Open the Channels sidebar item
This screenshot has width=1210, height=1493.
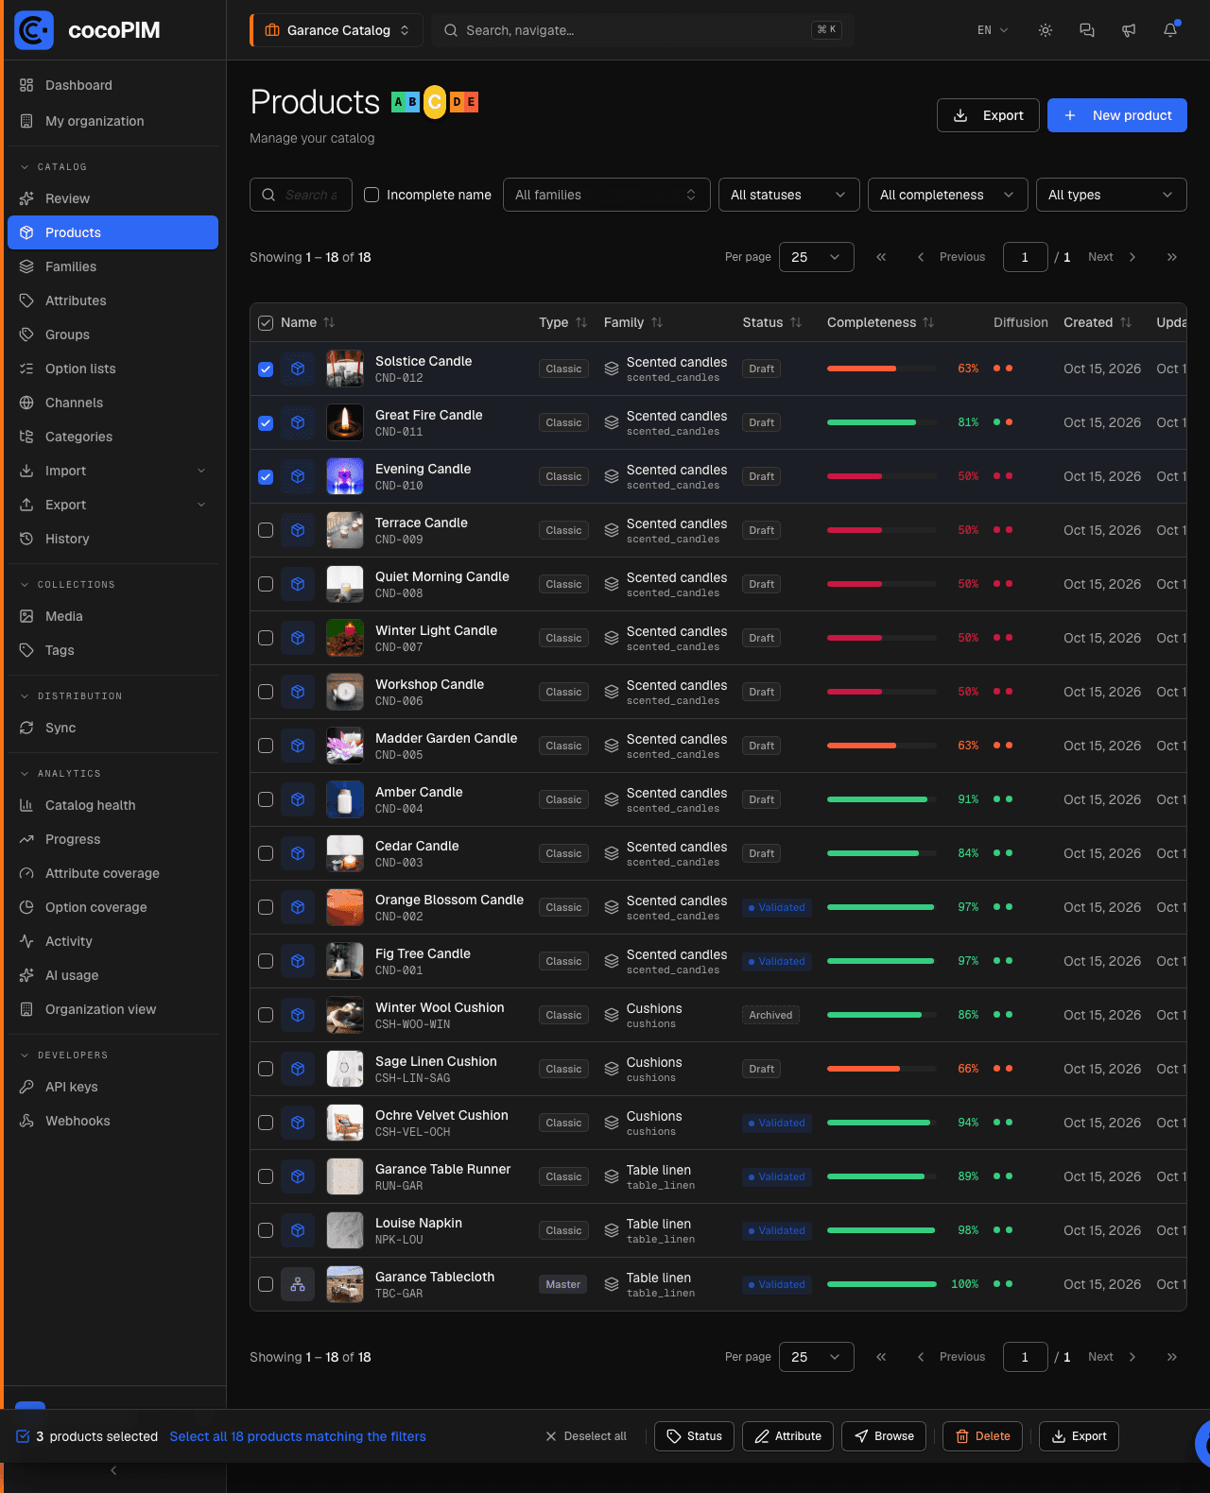(112, 403)
